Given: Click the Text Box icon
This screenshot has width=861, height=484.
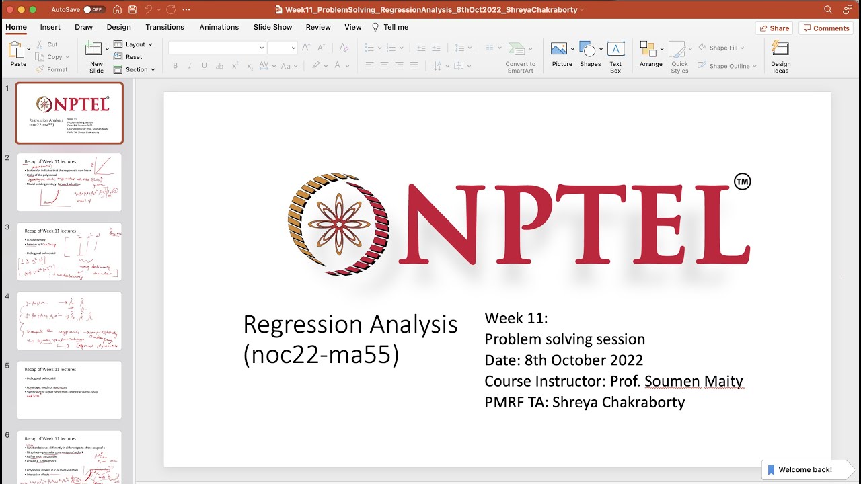Looking at the screenshot, I should pyautogui.click(x=615, y=49).
